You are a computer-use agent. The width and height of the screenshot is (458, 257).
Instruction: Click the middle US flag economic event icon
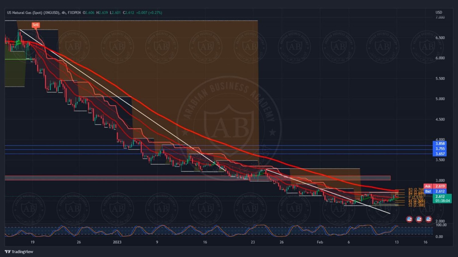(x=419, y=219)
